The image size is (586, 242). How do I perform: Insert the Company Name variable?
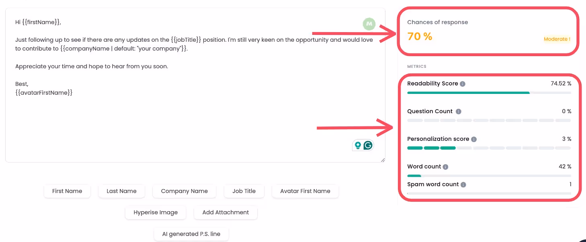[x=184, y=191]
